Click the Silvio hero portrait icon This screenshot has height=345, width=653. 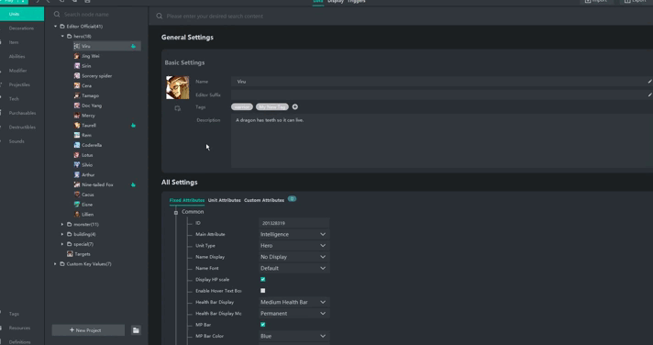(77, 165)
